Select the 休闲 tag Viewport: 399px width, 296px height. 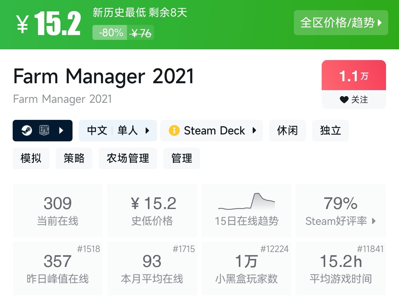click(x=287, y=131)
